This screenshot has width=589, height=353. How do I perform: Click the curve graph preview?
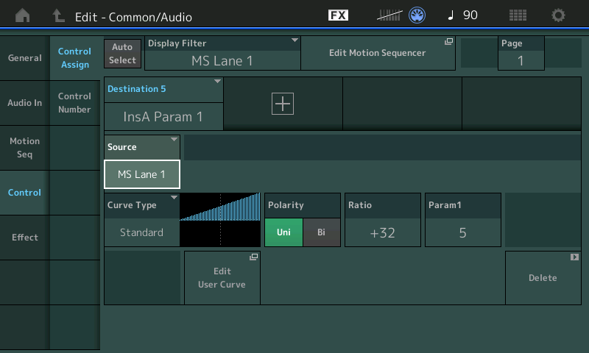[220, 219]
